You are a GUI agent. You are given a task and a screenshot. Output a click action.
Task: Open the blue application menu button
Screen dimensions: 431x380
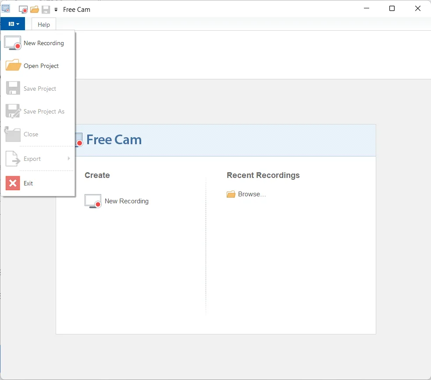[13, 24]
